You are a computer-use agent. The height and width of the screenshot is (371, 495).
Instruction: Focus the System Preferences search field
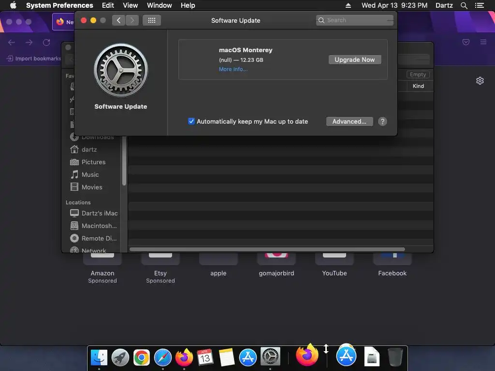(x=354, y=20)
